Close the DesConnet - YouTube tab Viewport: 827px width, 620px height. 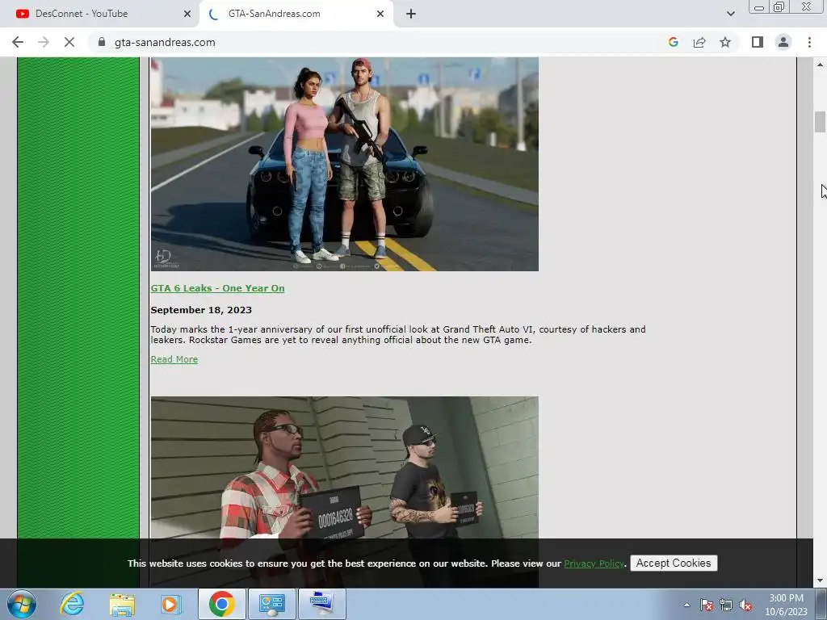187,14
